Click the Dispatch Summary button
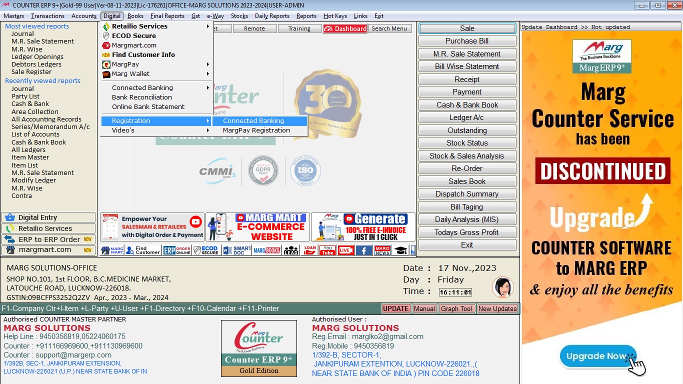683x384 pixels. click(x=467, y=194)
